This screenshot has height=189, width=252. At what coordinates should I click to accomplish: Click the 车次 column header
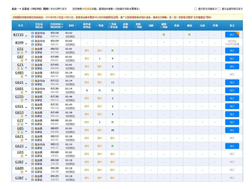pos(20,26)
